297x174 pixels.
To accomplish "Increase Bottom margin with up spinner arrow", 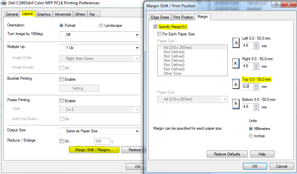I will tap(256, 106).
